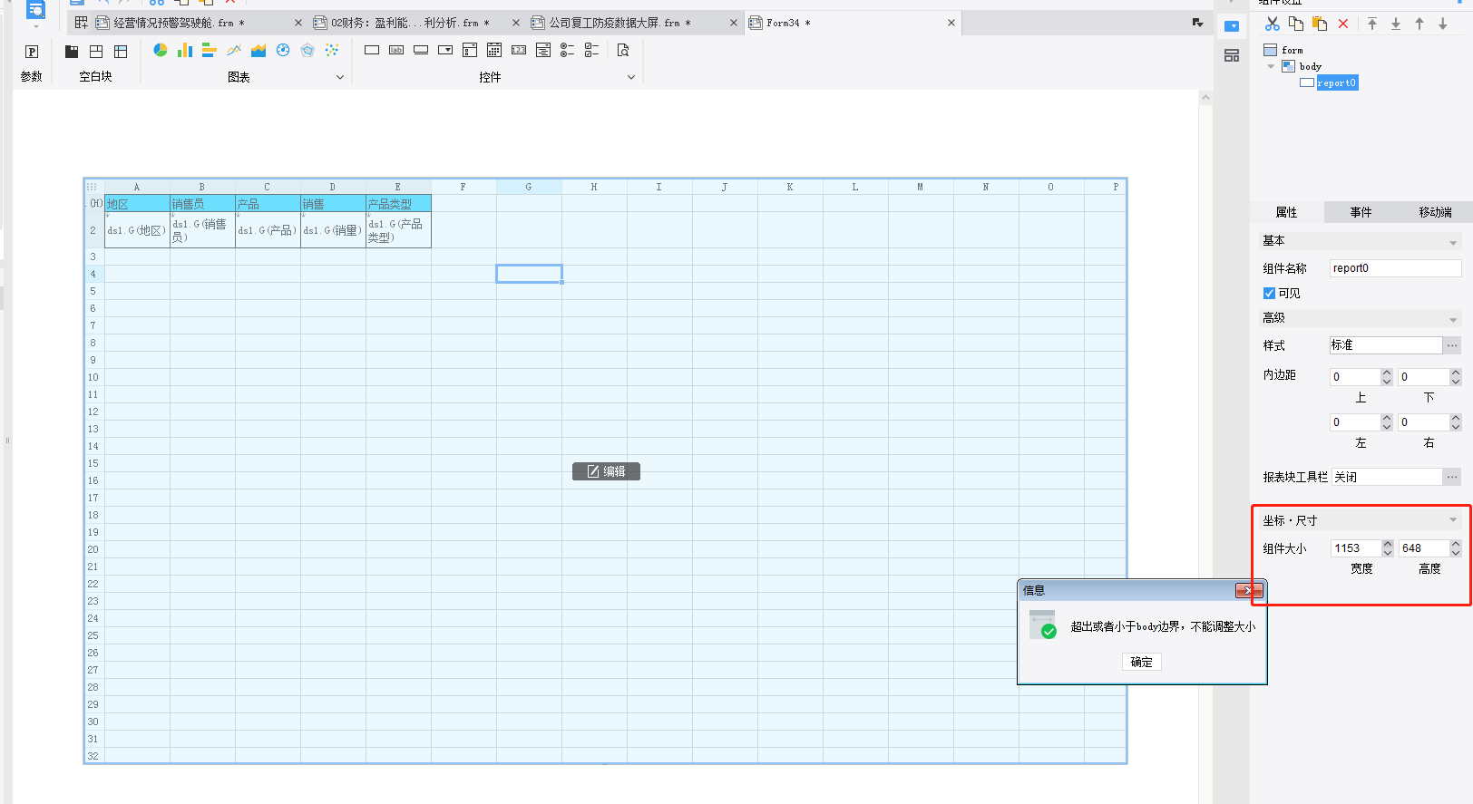The height and width of the screenshot is (804, 1473).
Task: Select the checkbox group widget icon
Action: click(591, 50)
